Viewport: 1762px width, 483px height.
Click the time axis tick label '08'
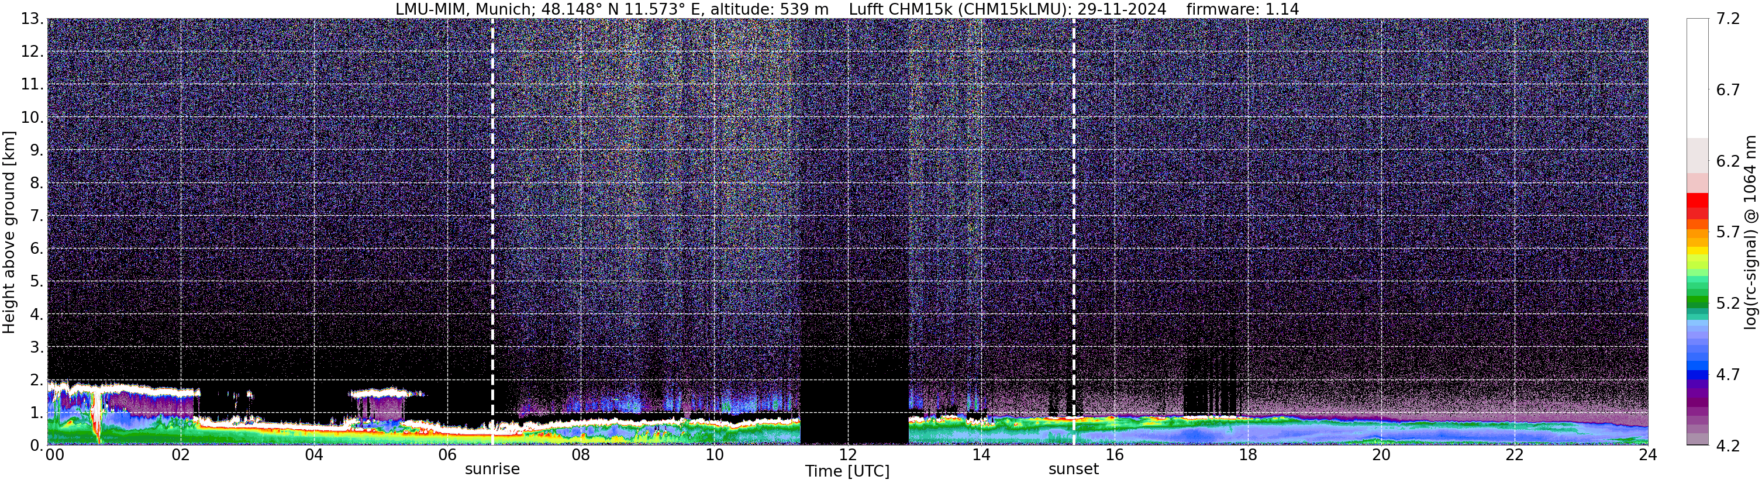coord(581,456)
